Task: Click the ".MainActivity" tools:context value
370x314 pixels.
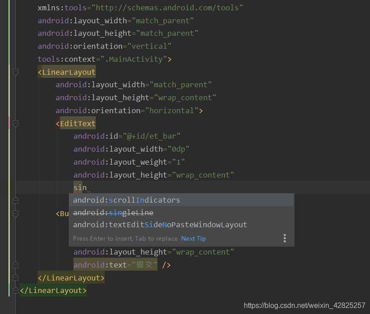Action: pos(134,59)
